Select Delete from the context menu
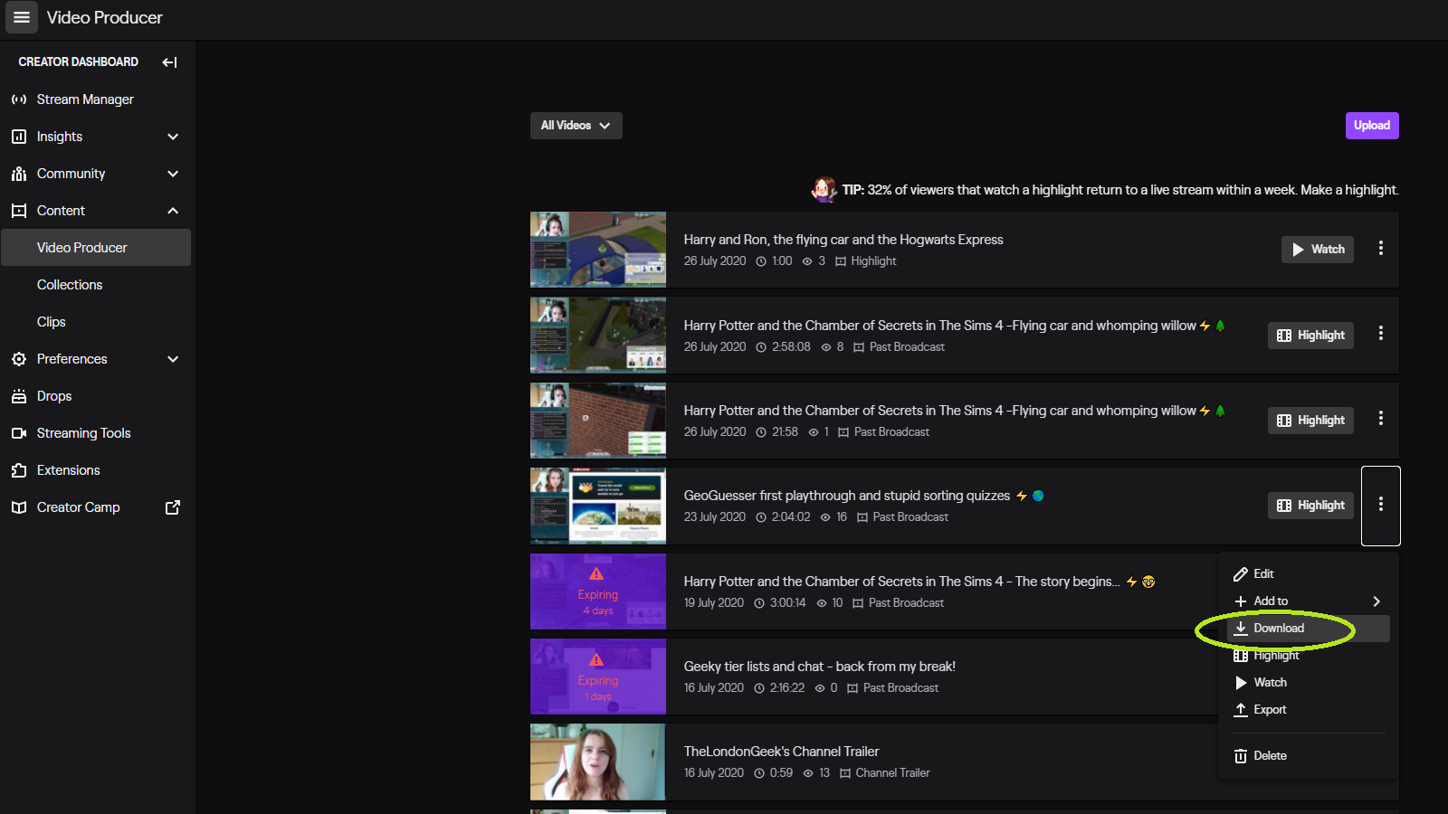 coord(1309,756)
